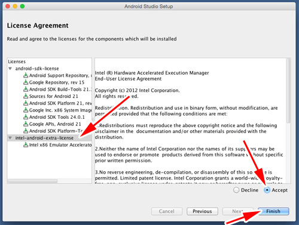
Task: Click 'Intel (R) Hardware Accelerated Execution Manager' heading
Action: pyautogui.click(x=152, y=73)
